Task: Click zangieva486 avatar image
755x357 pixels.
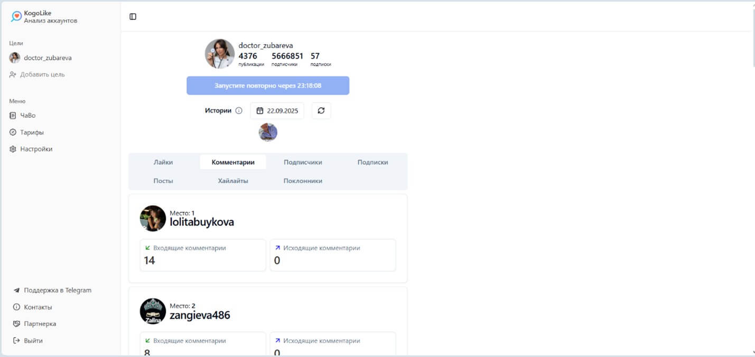Action: point(153,311)
